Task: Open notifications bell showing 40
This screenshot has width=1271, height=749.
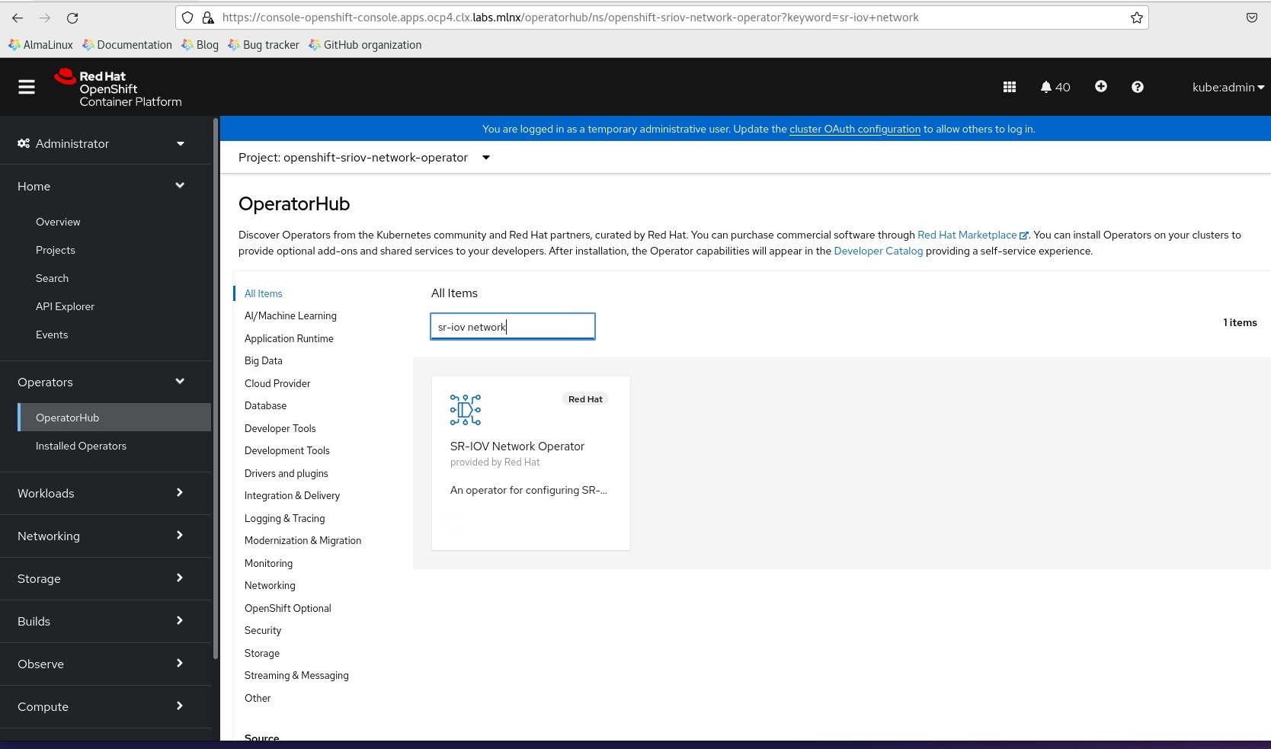Action: pos(1055,87)
